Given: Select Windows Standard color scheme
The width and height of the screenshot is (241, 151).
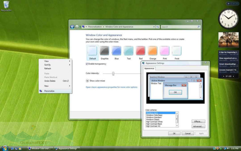Looking at the screenshot, I should (161, 117).
